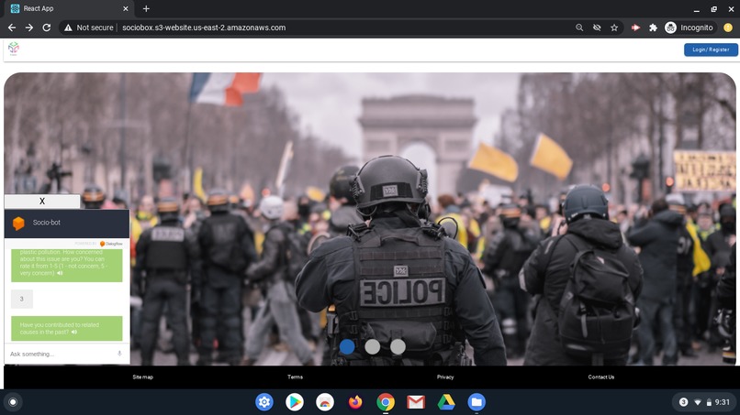The height and width of the screenshot is (415, 740).
Task: Click the user reply bubble showing 3
Action: (x=22, y=300)
